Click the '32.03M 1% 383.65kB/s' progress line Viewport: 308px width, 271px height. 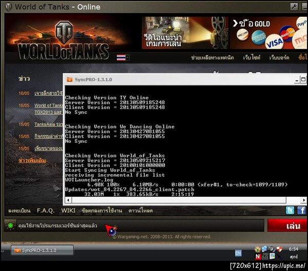tap(139, 194)
